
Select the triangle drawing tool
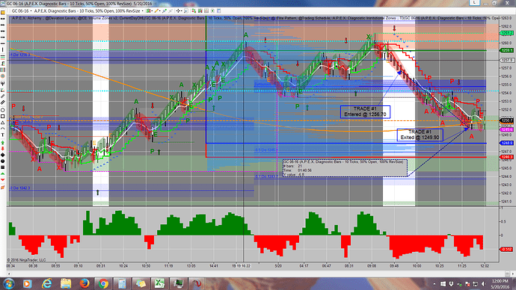pyautogui.click(x=3, y=123)
